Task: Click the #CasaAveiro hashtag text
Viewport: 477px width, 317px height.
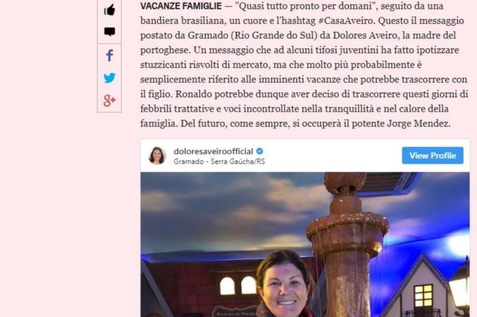Action: [x=345, y=20]
